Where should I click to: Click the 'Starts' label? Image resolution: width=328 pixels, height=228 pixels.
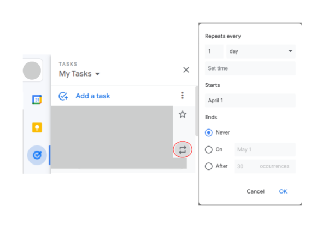pyautogui.click(x=212, y=85)
